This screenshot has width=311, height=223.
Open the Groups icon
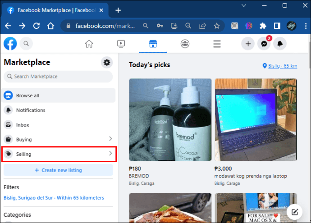pos(185,44)
